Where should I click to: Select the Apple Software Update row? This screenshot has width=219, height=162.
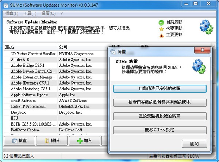pyautogui.click(x=55, y=95)
